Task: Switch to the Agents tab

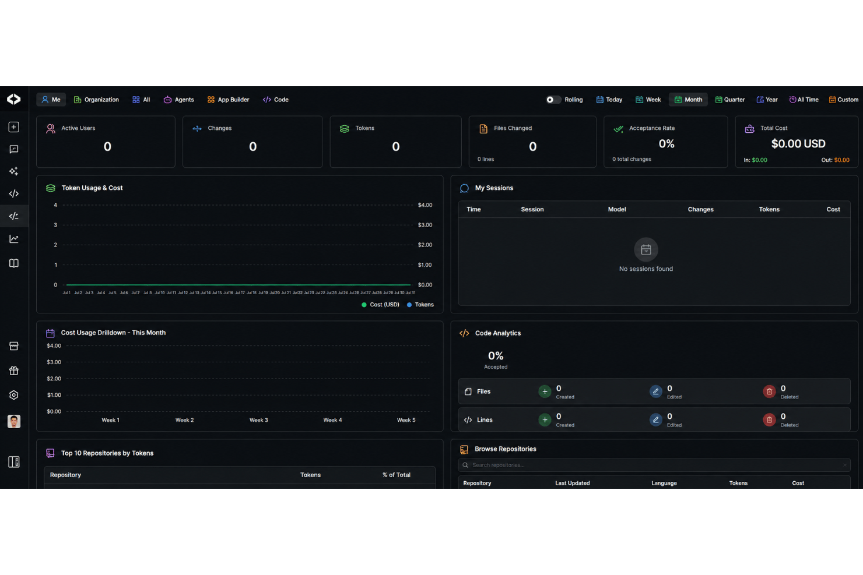Action: click(178, 100)
